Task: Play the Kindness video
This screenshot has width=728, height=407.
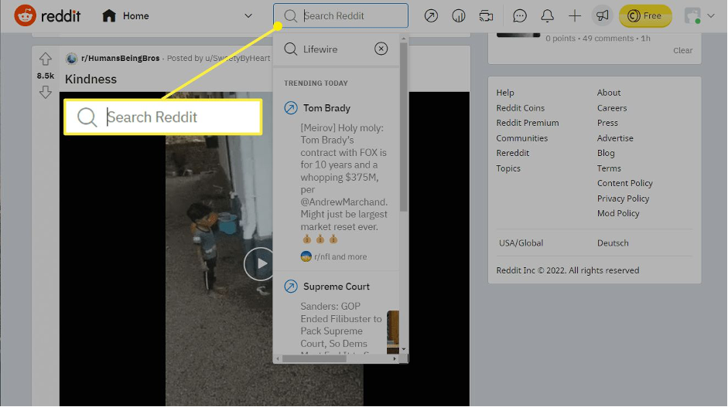Action: [259, 264]
